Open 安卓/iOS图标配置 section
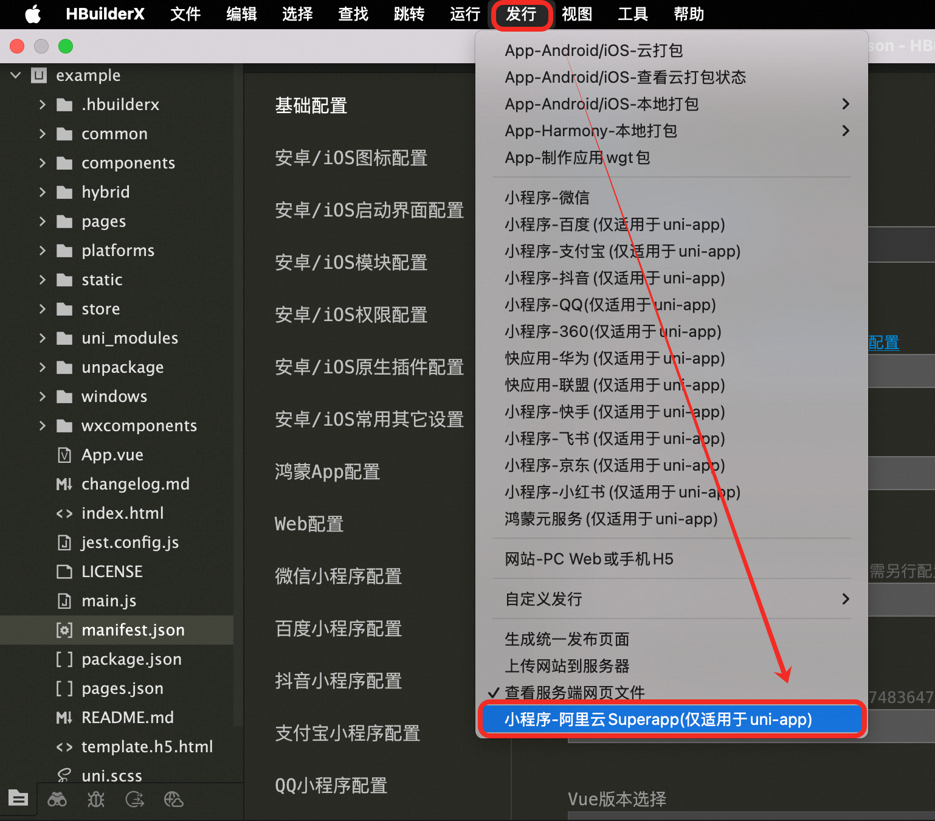 point(351,158)
